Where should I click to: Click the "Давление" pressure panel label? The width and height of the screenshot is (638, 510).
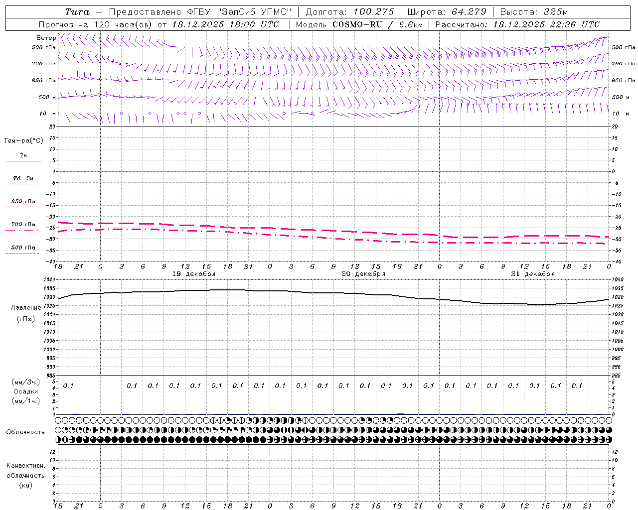click(26, 308)
